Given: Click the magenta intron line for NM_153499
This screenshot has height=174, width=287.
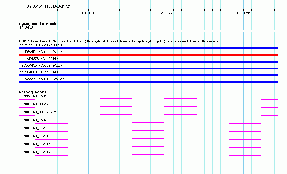Looking at the screenshot, I should 148,123.
